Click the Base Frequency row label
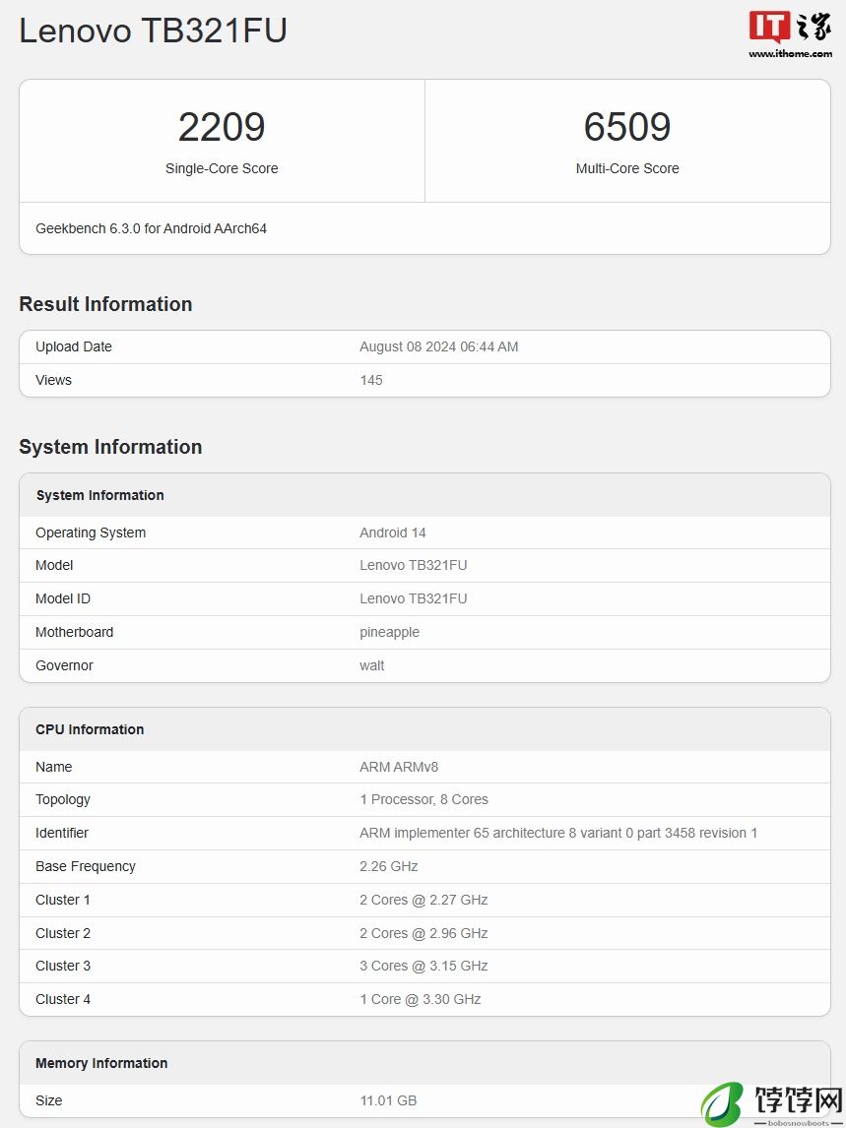This screenshot has width=846, height=1128. (x=86, y=866)
